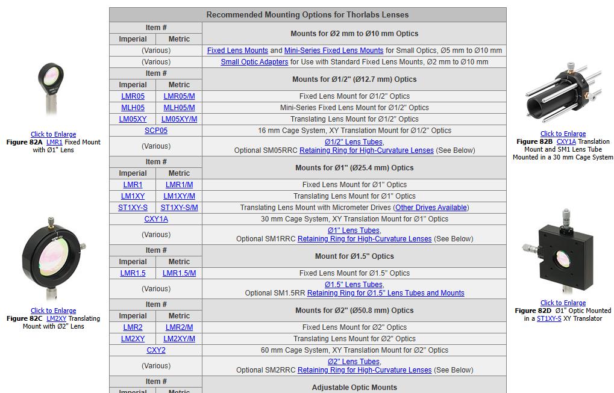Click 'Click to Enlarge' for Figure 82C
The height and width of the screenshot is (393, 614).
point(53,311)
